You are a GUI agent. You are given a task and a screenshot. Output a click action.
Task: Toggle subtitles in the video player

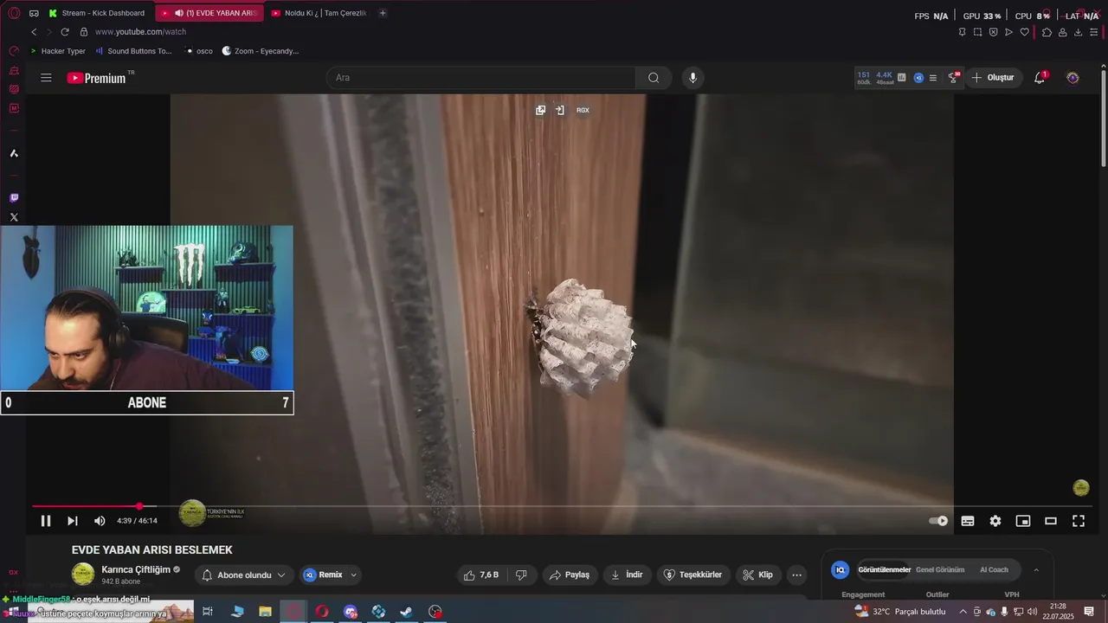pyautogui.click(x=968, y=521)
